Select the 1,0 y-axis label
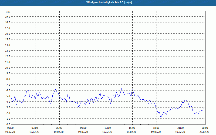 coord(8,119)
